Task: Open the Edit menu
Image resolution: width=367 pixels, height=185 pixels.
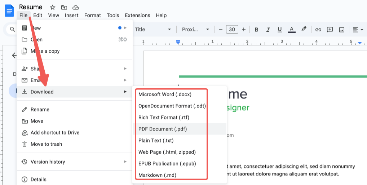Action: pos(38,16)
